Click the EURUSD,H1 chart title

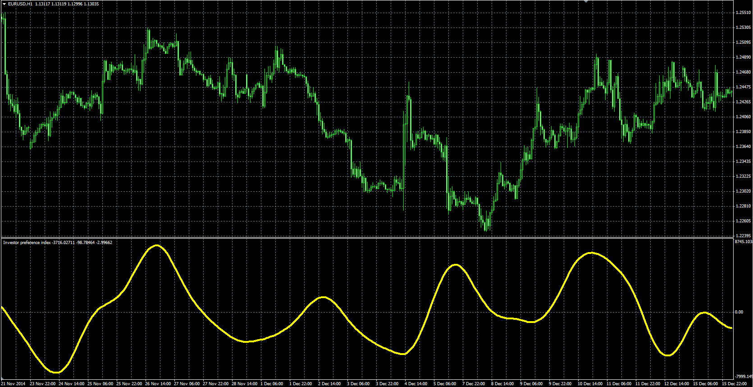20,4
